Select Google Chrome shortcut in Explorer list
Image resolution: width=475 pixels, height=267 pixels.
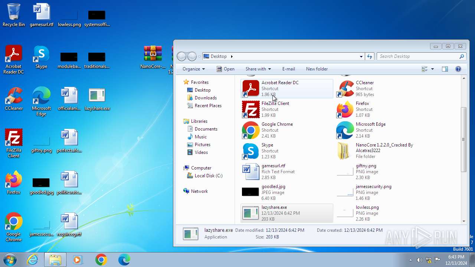pos(286,130)
